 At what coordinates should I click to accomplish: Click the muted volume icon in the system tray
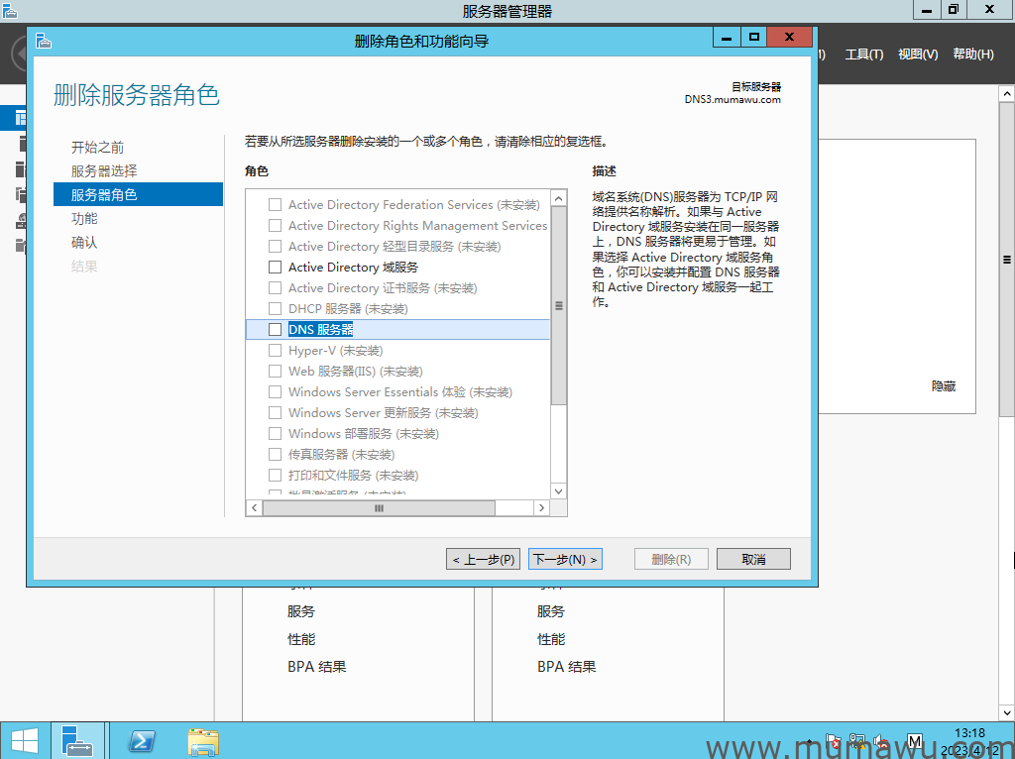tap(878, 740)
